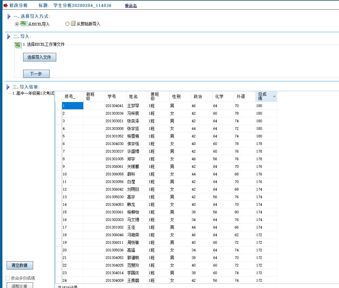The image size is (339, 288).
Task: Collapse the 三.导入结果 section arrow
Action: click(x=8, y=87)
